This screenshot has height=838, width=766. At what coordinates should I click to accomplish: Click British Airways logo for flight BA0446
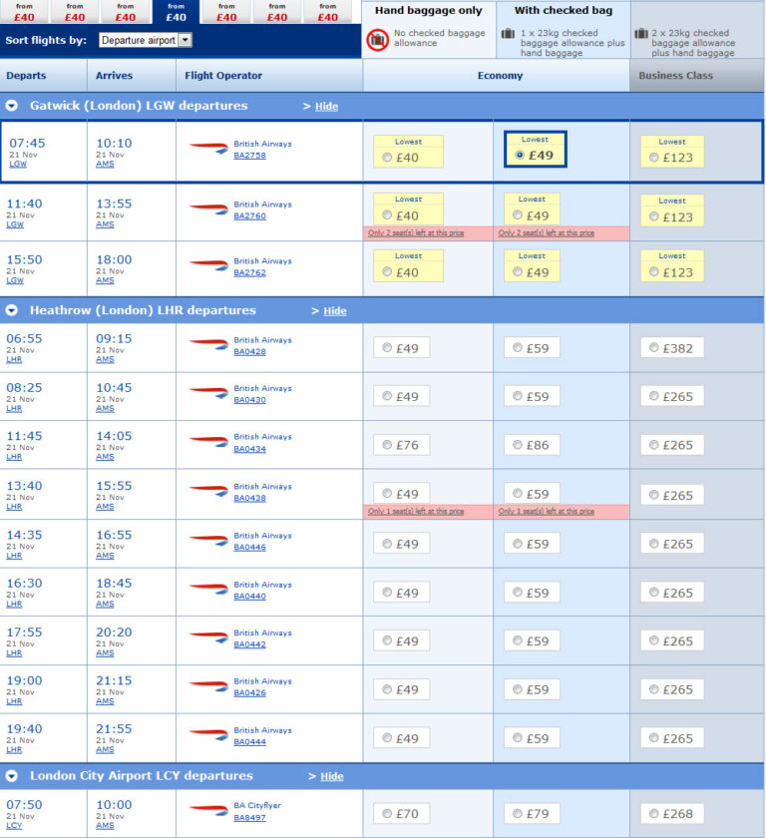tap(208, 540)
